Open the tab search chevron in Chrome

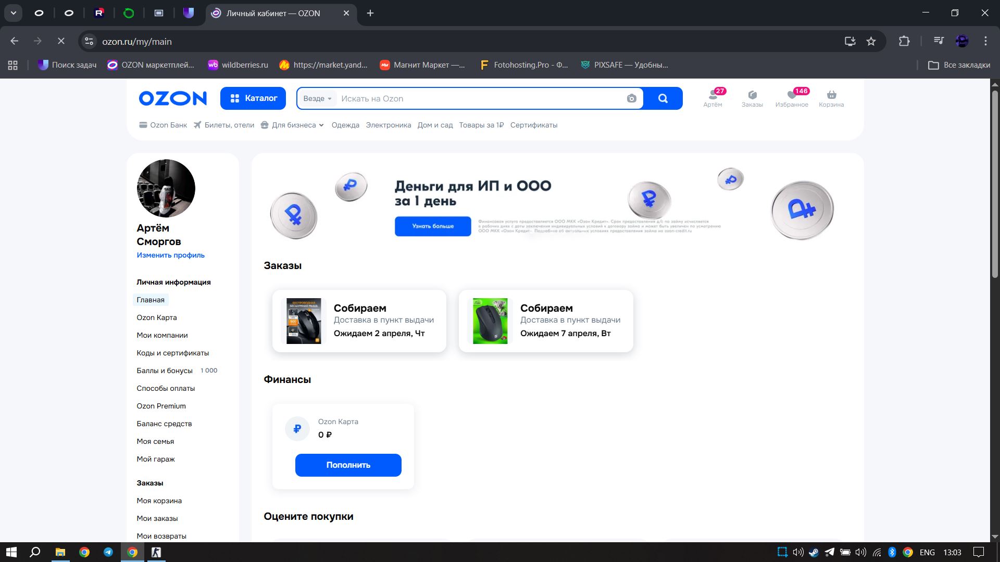(14, 13)
